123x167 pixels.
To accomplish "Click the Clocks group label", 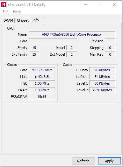I will (12, 65).
